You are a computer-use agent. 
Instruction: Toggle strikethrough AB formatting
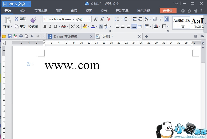point(64,26)
